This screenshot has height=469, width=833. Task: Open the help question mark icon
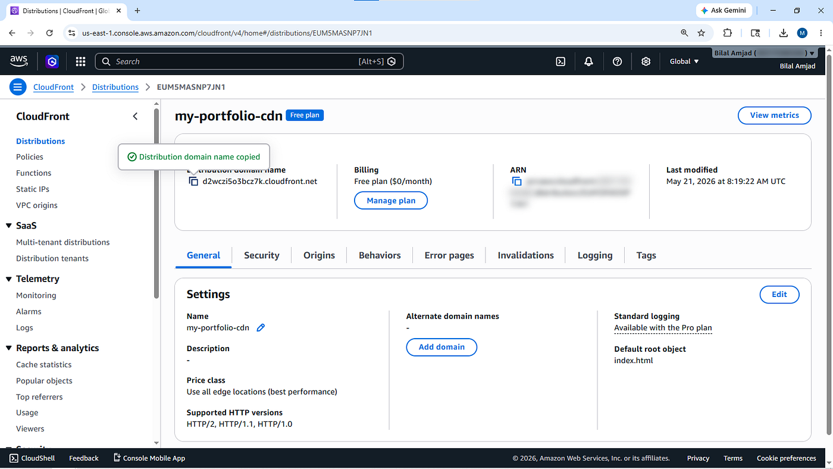tap(617, 61)
